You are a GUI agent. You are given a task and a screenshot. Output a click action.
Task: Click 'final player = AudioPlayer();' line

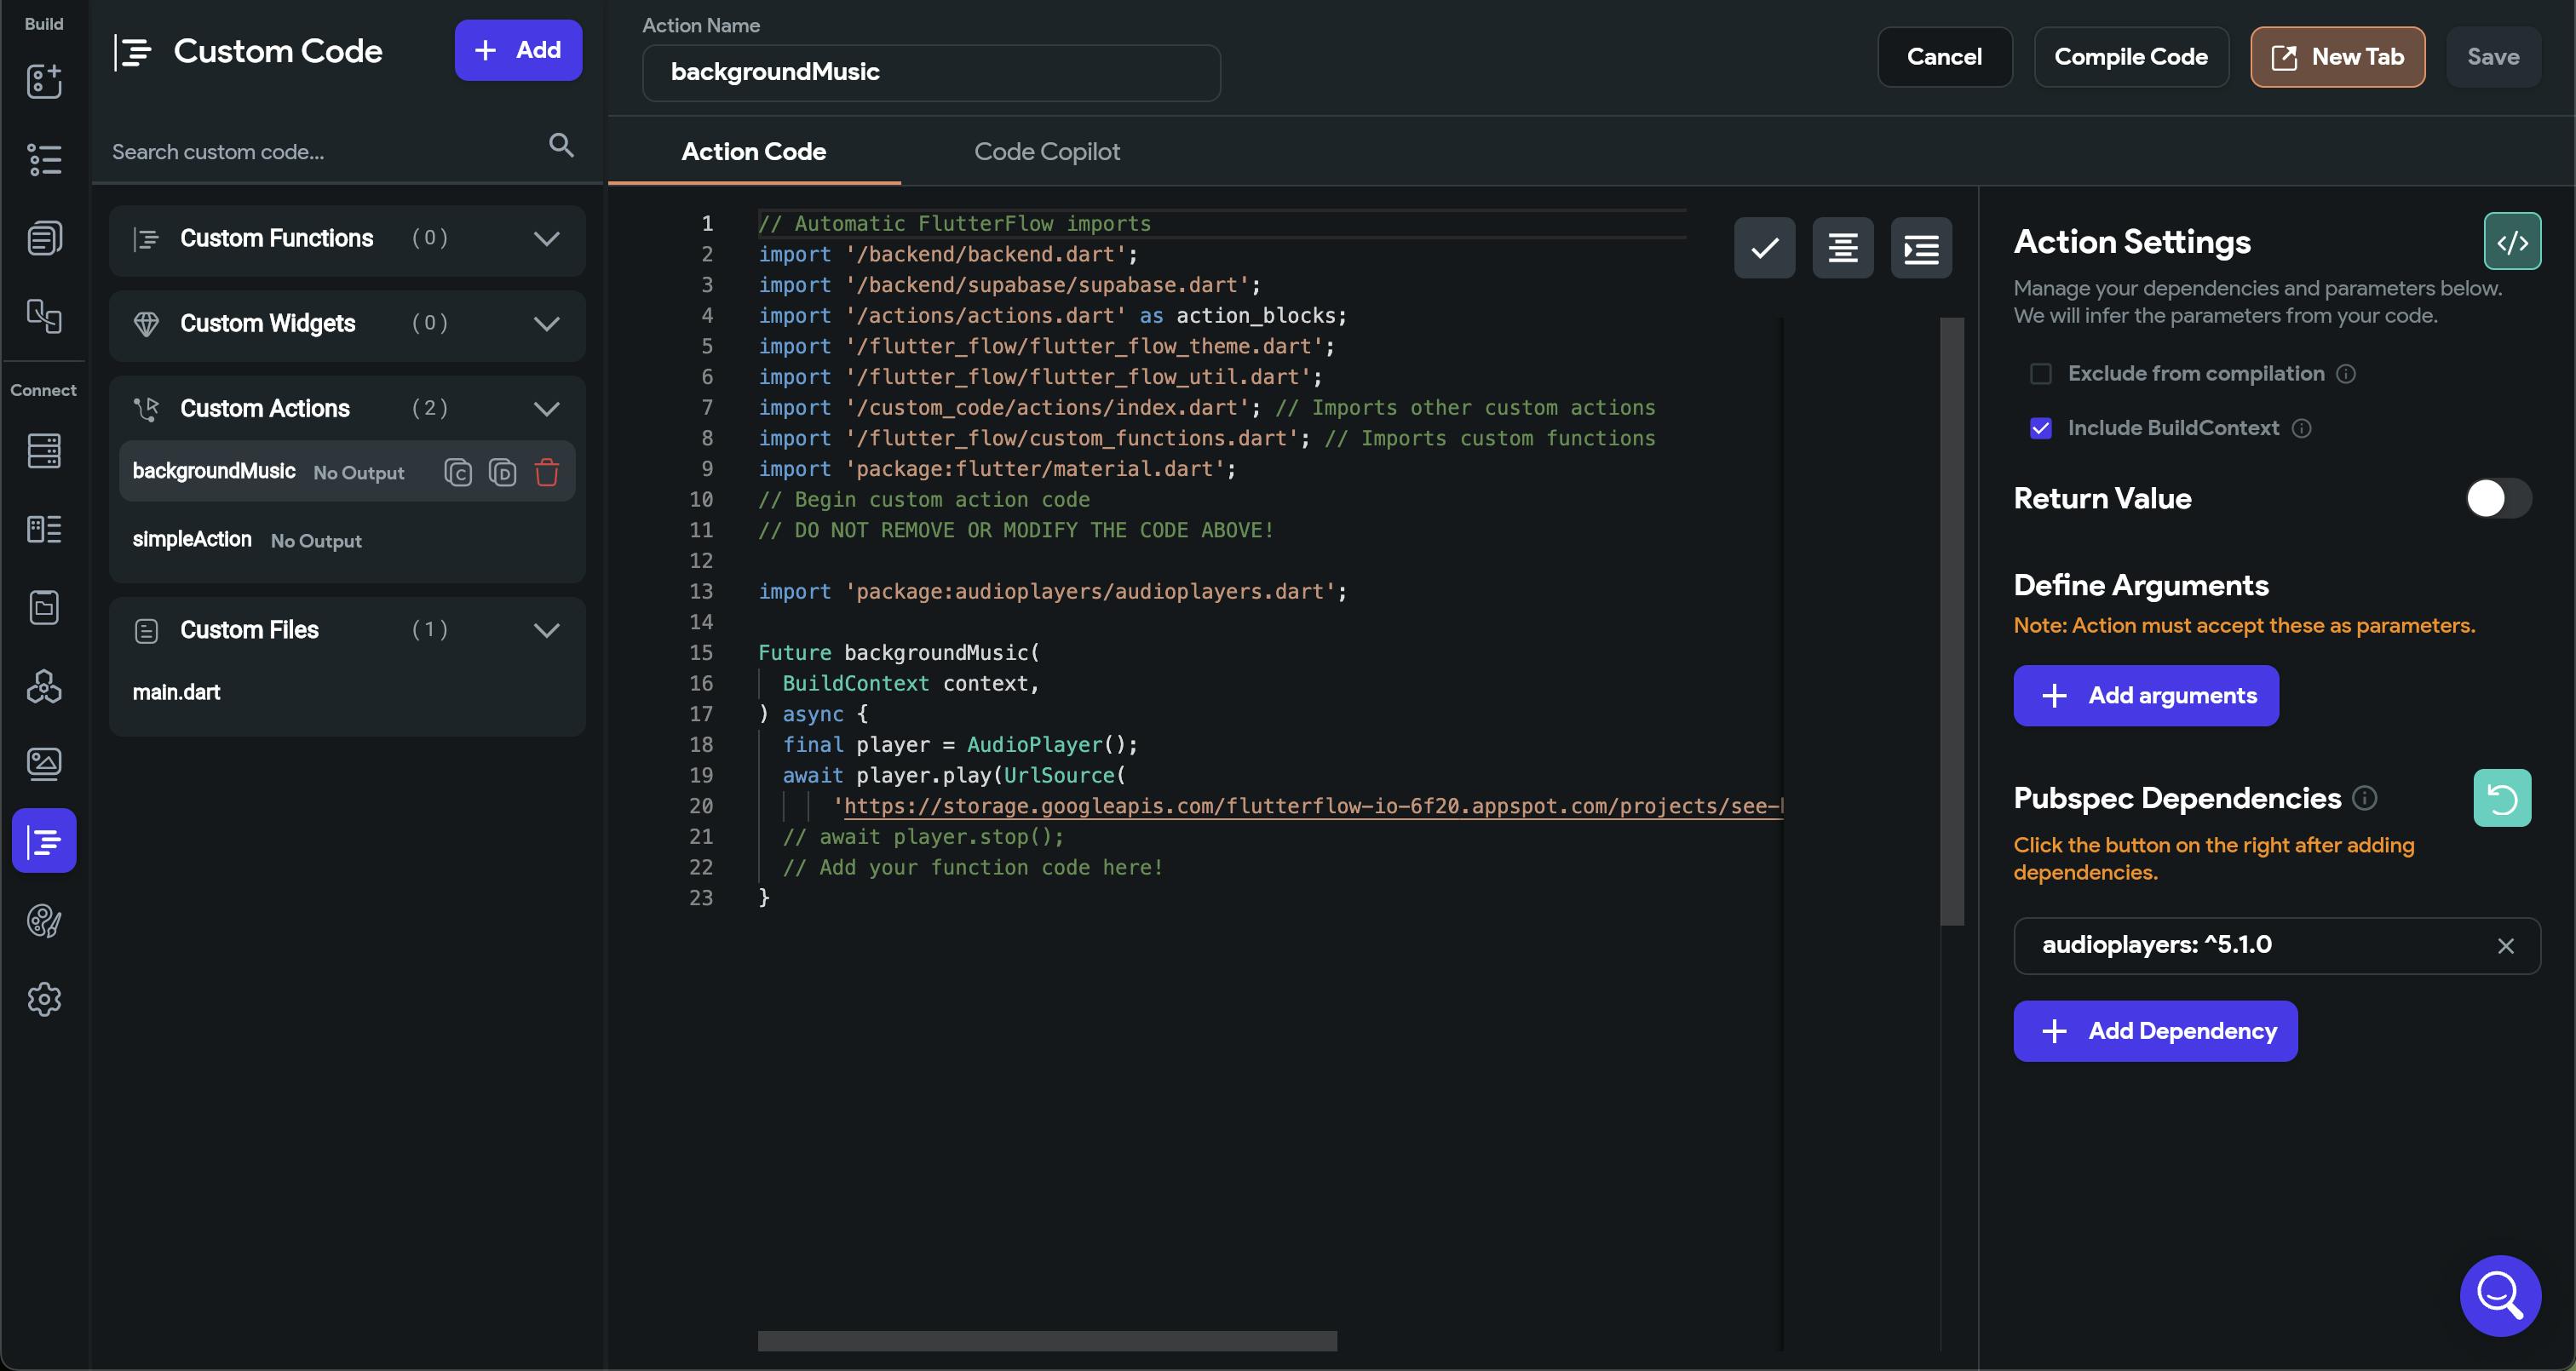(x=960, y=745)
